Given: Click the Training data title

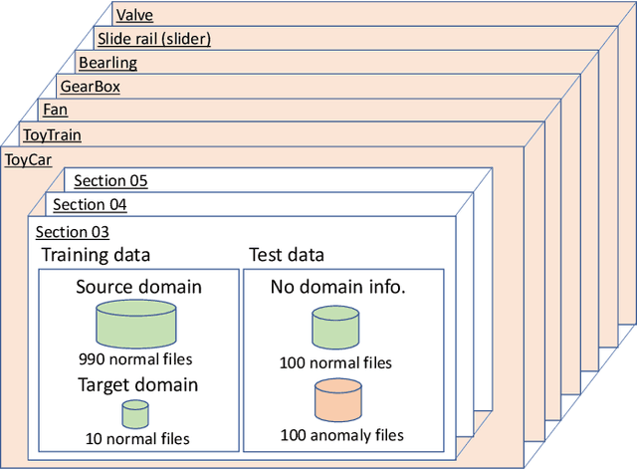Looking at the screenshot, I should 100,255.
